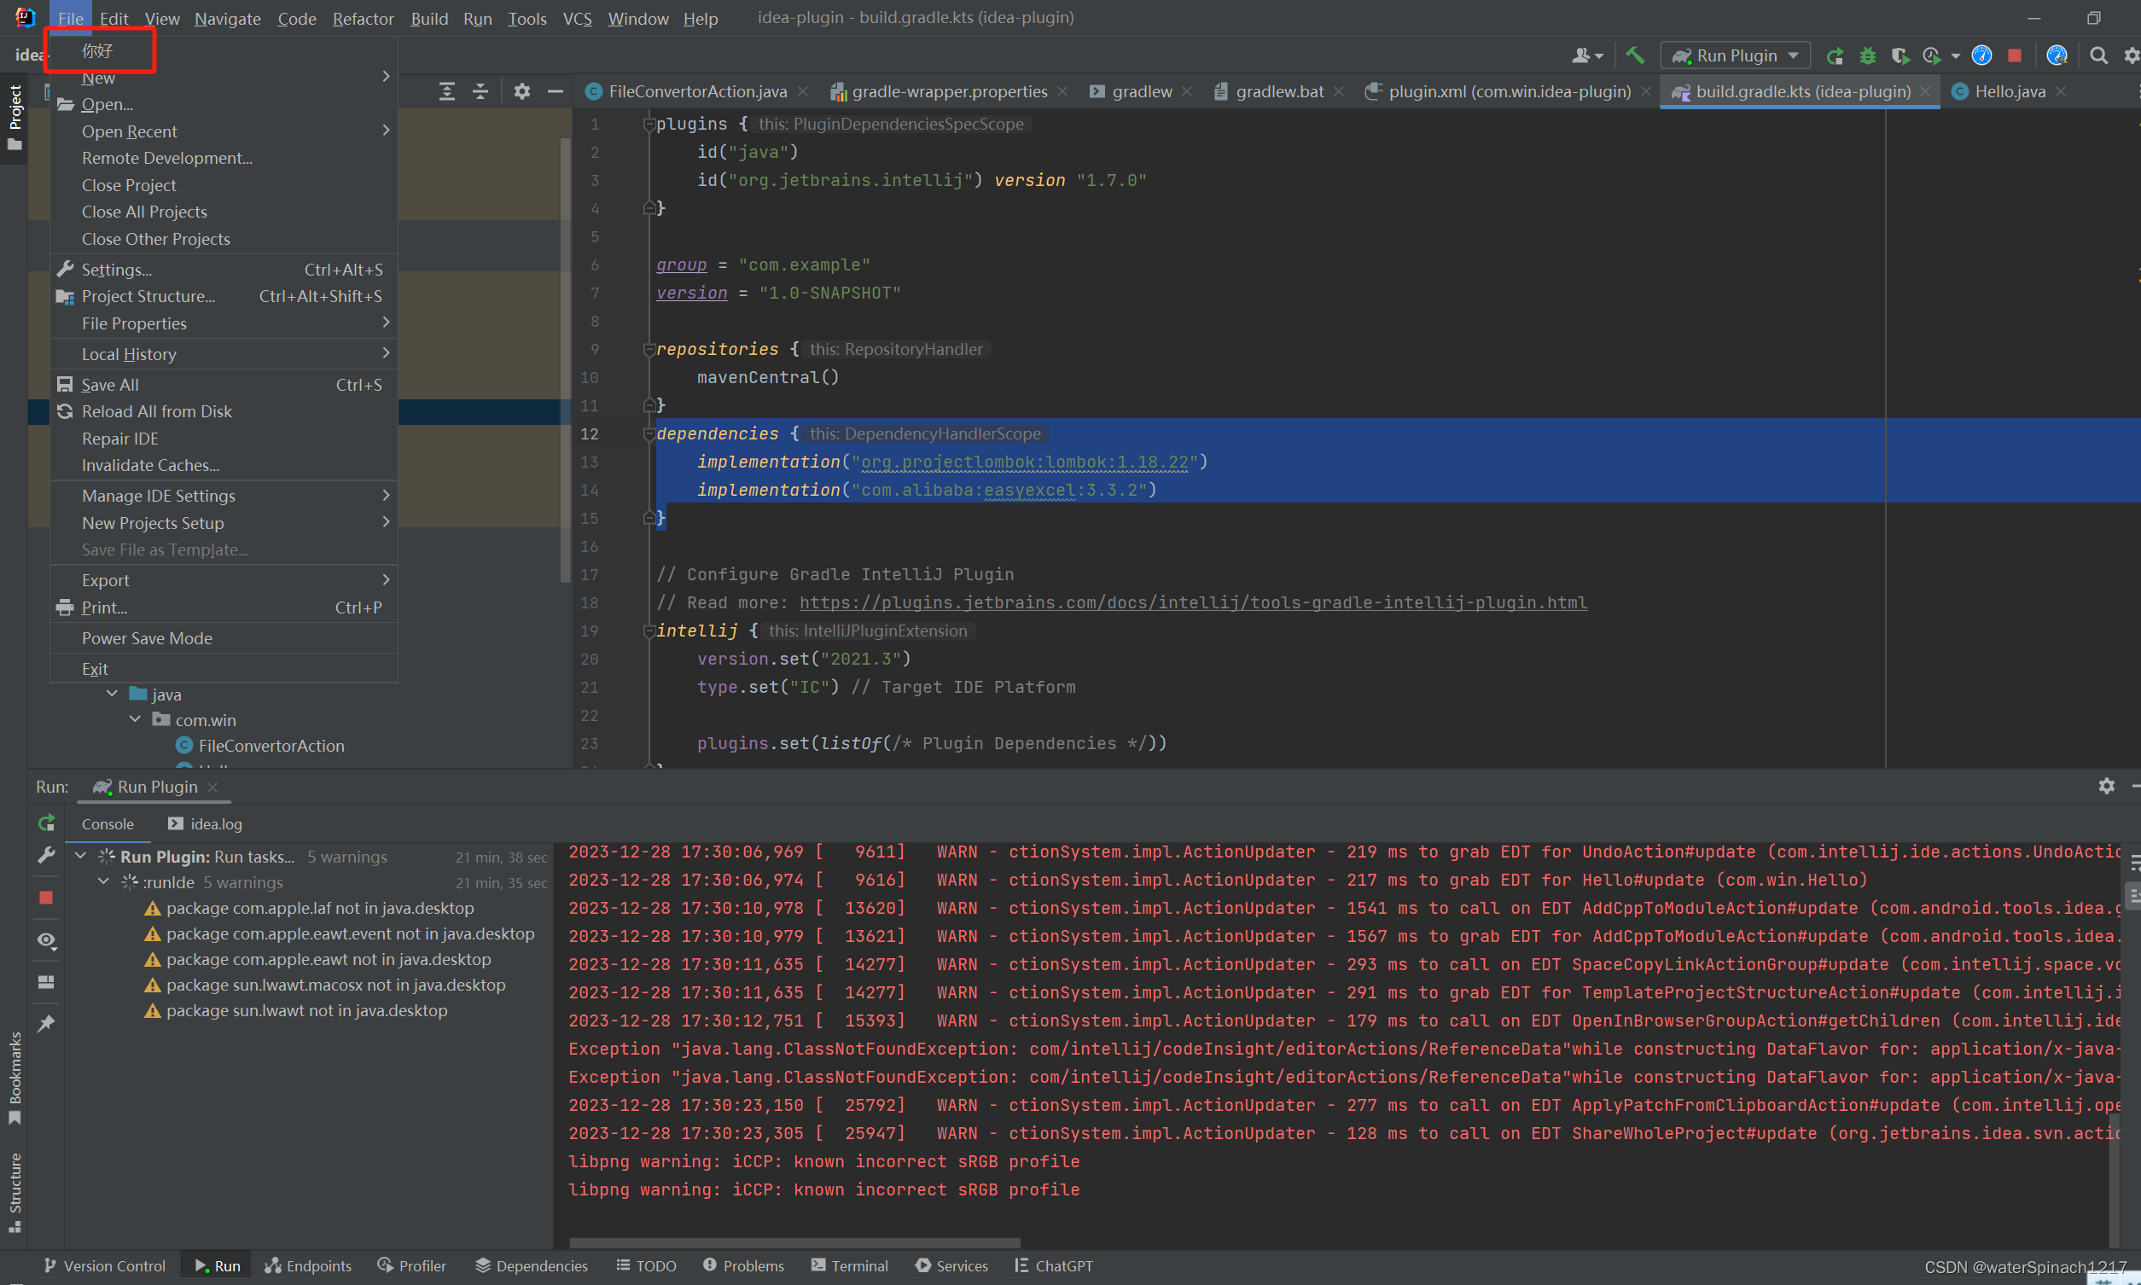Run Plugin with coverage shield icon

pyautogui.click(x=1900, y=56)
